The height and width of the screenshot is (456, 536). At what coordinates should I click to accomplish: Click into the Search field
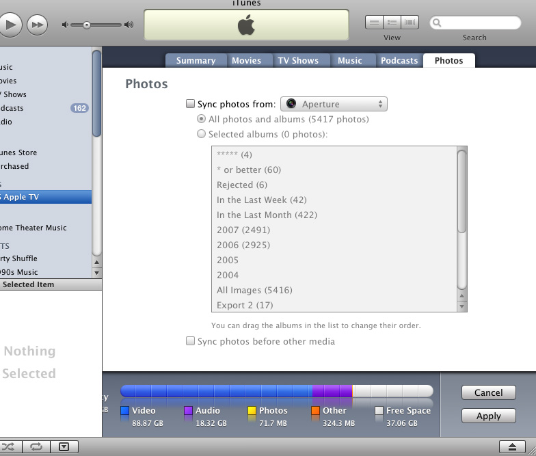coord(475,23)
